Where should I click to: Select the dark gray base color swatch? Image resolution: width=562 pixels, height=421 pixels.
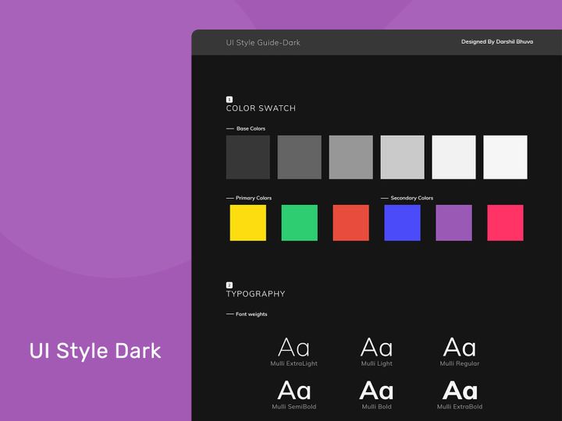coord(299,157)
